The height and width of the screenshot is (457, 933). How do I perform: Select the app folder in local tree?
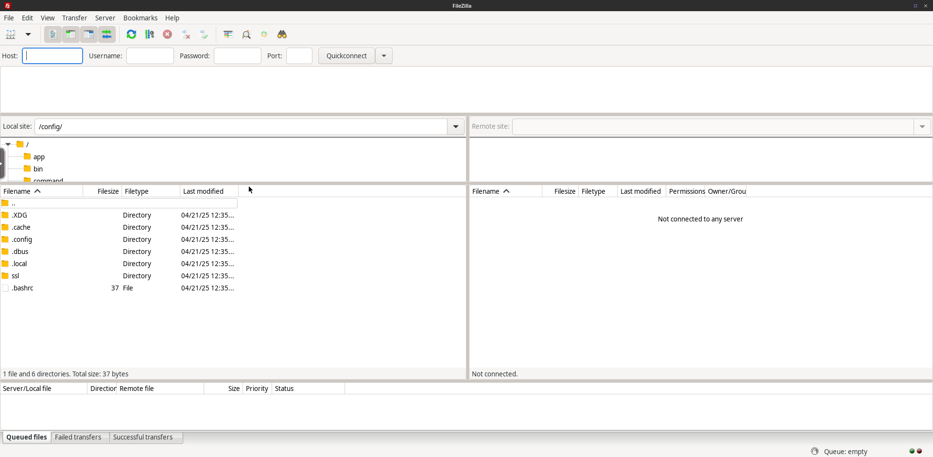pos(39,157)
